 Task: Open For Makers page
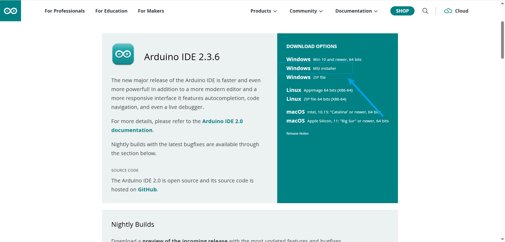pos(151,11)
